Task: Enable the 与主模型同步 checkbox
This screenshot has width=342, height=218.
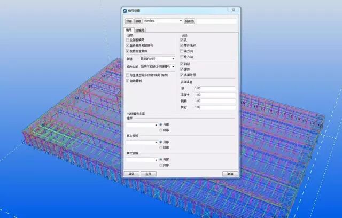Action: click(128, 75)
